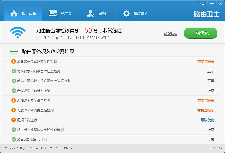225x153 pixels.
Task: Select the 无线WiFi安全设置检测 text
Action: 34,100
